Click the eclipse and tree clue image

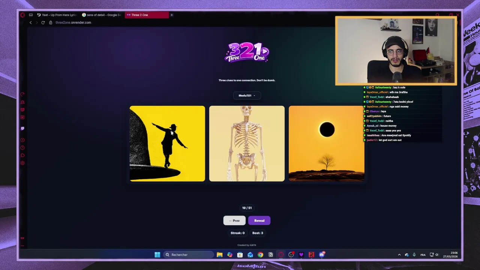(x=326, y=144)
